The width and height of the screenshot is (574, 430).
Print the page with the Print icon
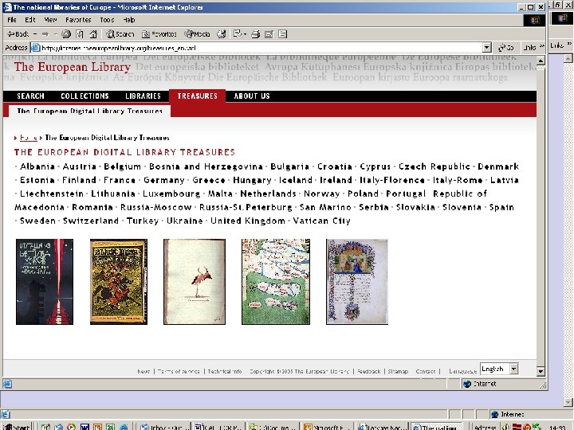click(256, 34)
